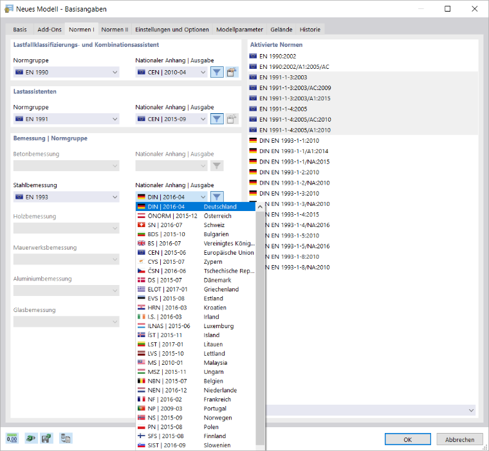Switch to the Normen II tab
489x451 pixels.
pyautogui.click(x=115, y=30)
